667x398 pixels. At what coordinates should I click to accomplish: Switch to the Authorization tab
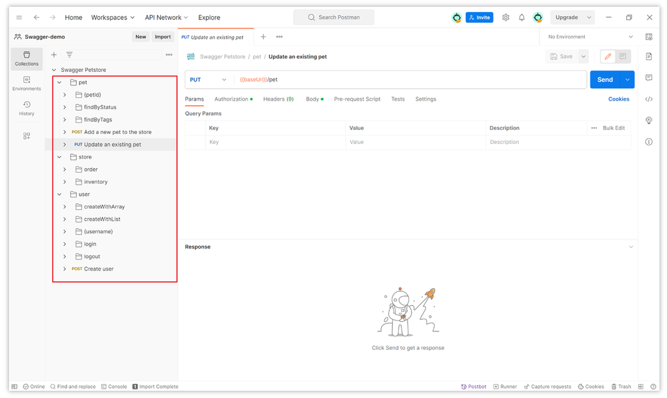tap(233, 99)
